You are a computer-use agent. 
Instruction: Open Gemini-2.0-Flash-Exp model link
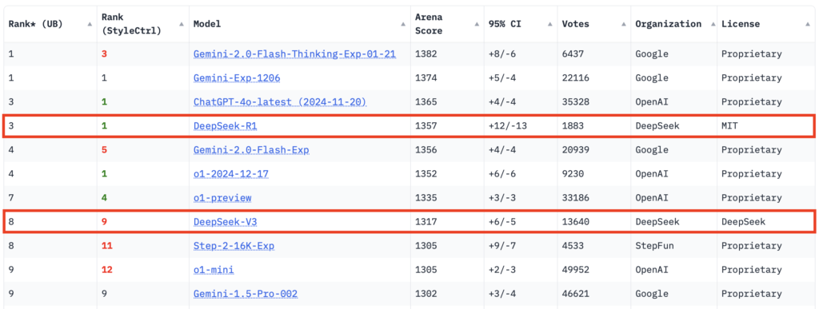click(x=251, y=150)
